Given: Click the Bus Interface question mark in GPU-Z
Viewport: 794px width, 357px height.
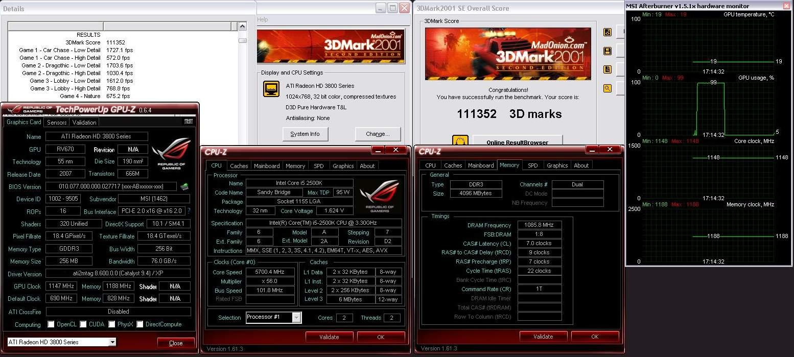Looking at the screenshot, I should click(x=189, y=211).
